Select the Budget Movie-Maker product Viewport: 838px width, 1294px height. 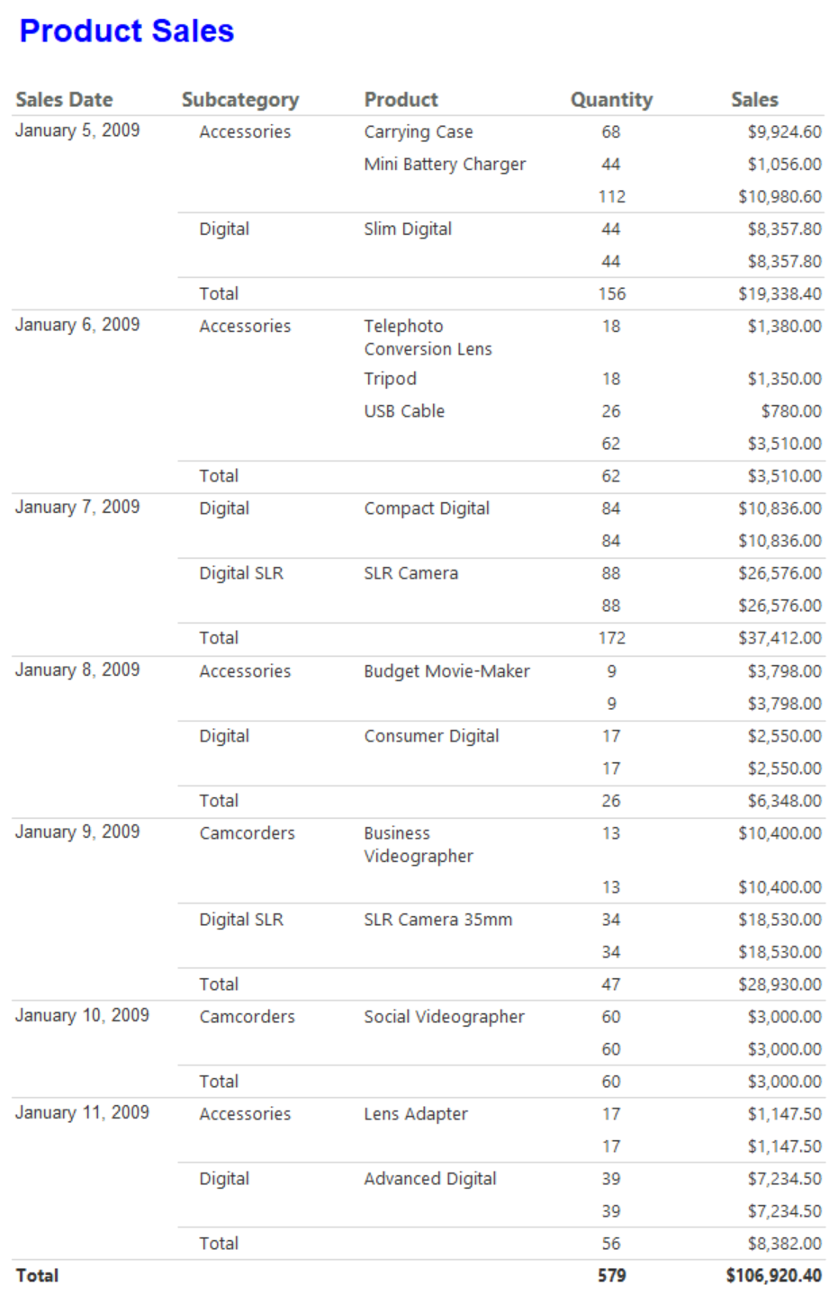pos(446,671)
